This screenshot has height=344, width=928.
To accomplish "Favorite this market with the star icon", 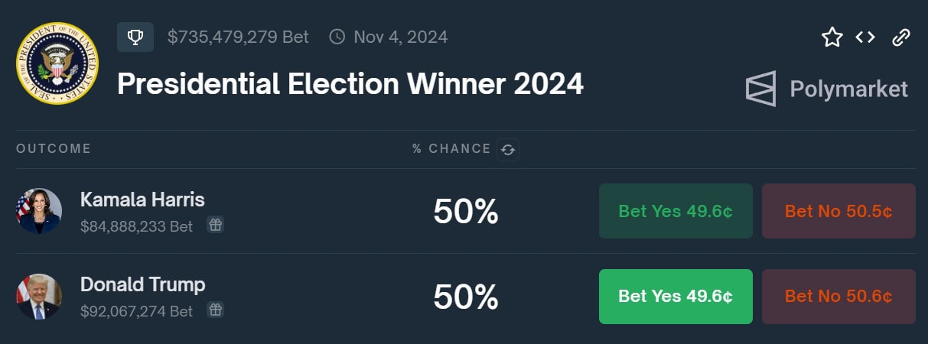I will (x=832, y=37).
